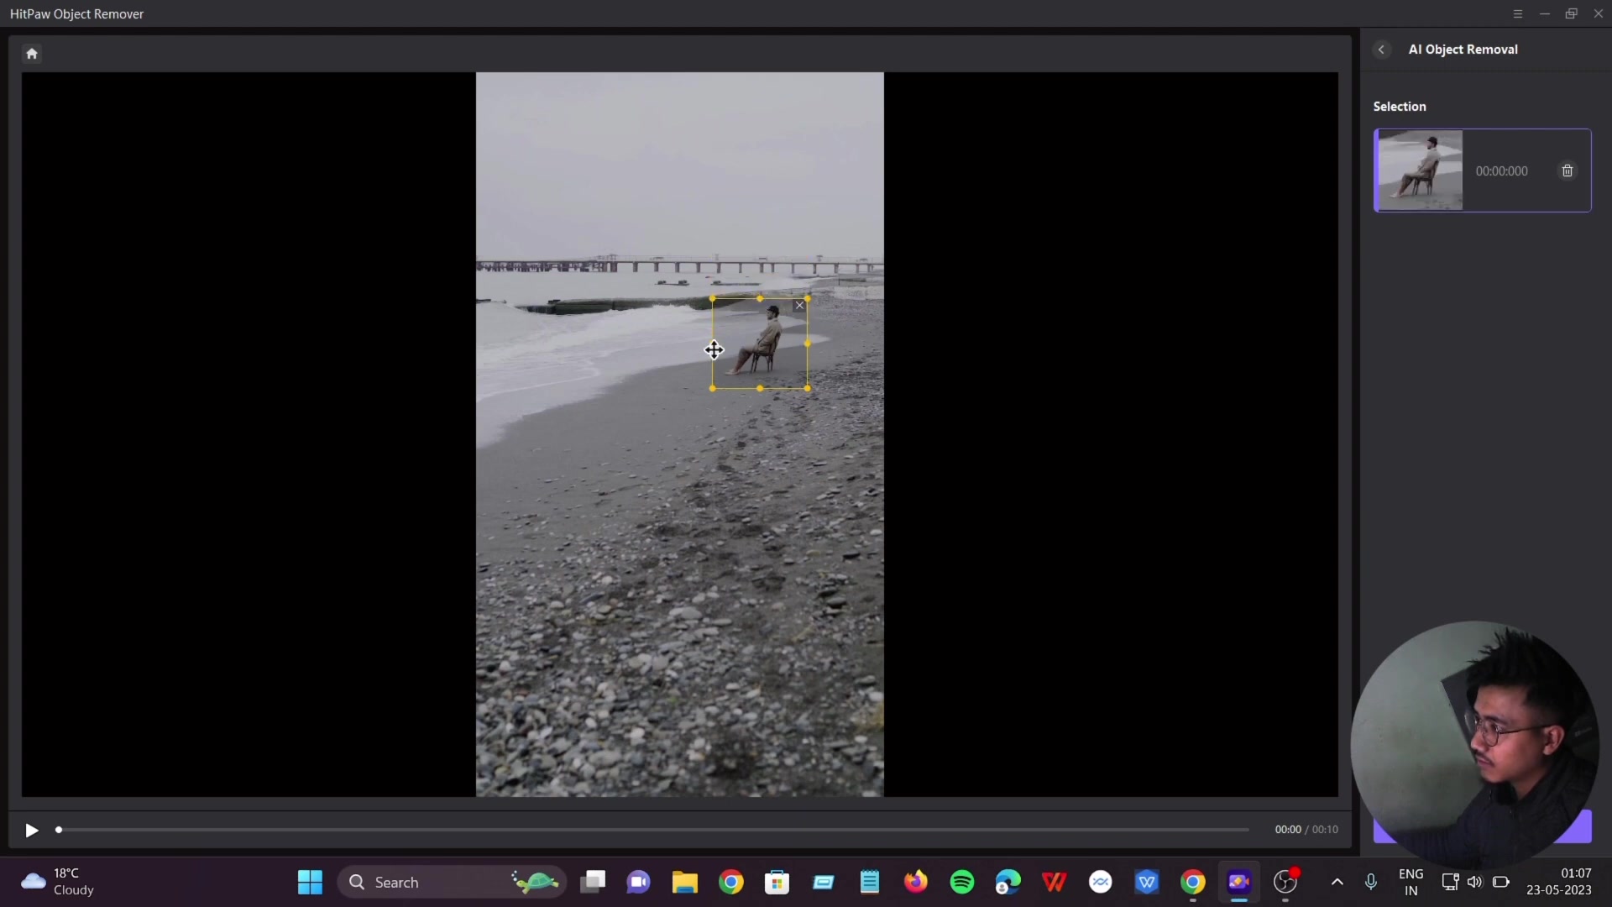The image size is (1612, 907).
Task: Open Microsoft Store from taskbar
Action: click(x=777, y=882)
